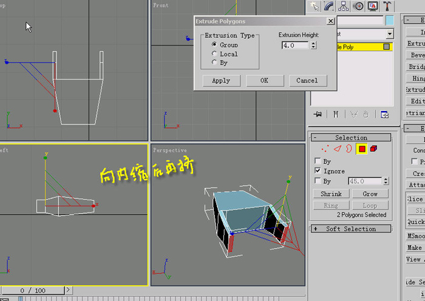
Task: Open Configure Modifier Sets icon
Action: tap(384, 115)
